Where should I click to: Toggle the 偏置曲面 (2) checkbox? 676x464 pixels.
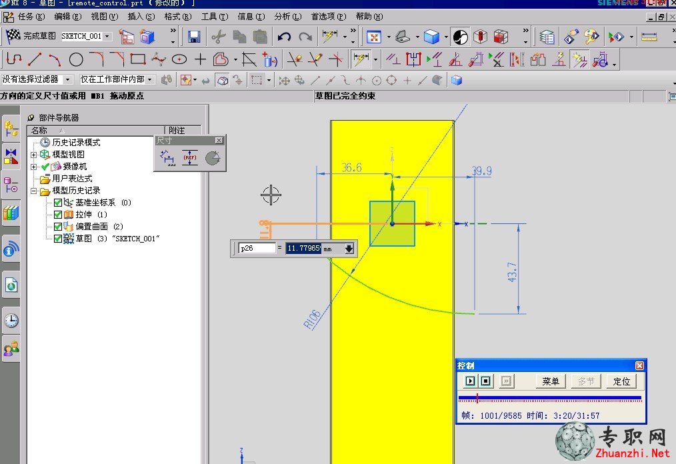coord(58,227)
